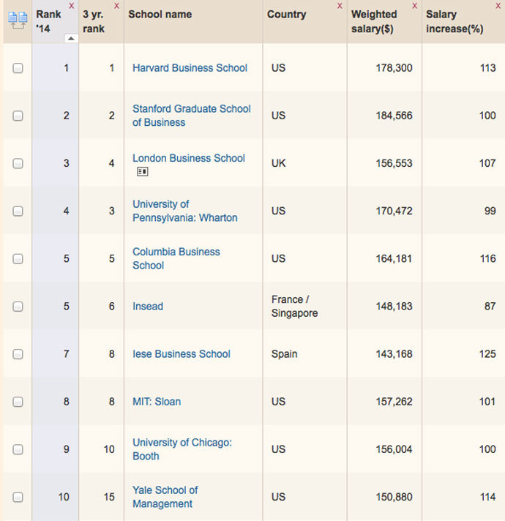Click the France / Singapore country cell
The height and width of the screenshot is (521, 505).
pos(294,306)
